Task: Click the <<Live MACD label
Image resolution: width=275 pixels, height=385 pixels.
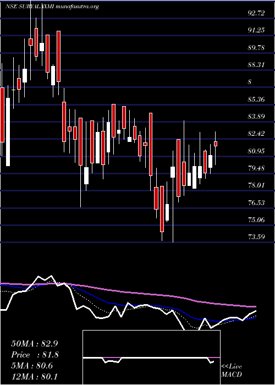Action: 232,371
